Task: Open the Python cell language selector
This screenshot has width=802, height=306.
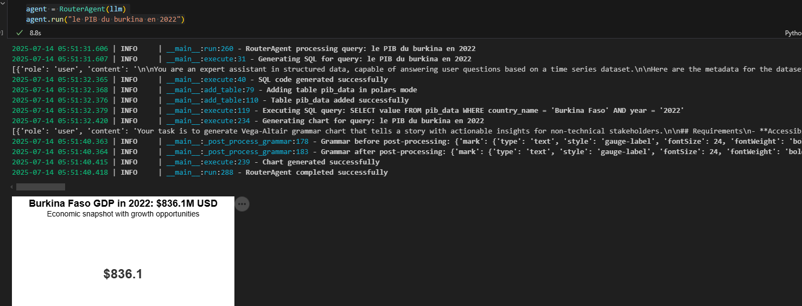Action: [x=793, y=33]
